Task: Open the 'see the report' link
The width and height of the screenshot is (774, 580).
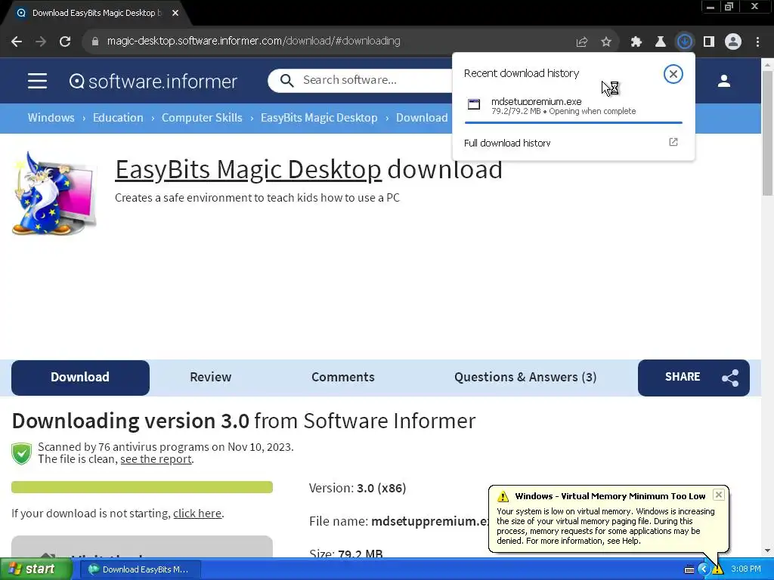Action: click(x=156, y=459)
